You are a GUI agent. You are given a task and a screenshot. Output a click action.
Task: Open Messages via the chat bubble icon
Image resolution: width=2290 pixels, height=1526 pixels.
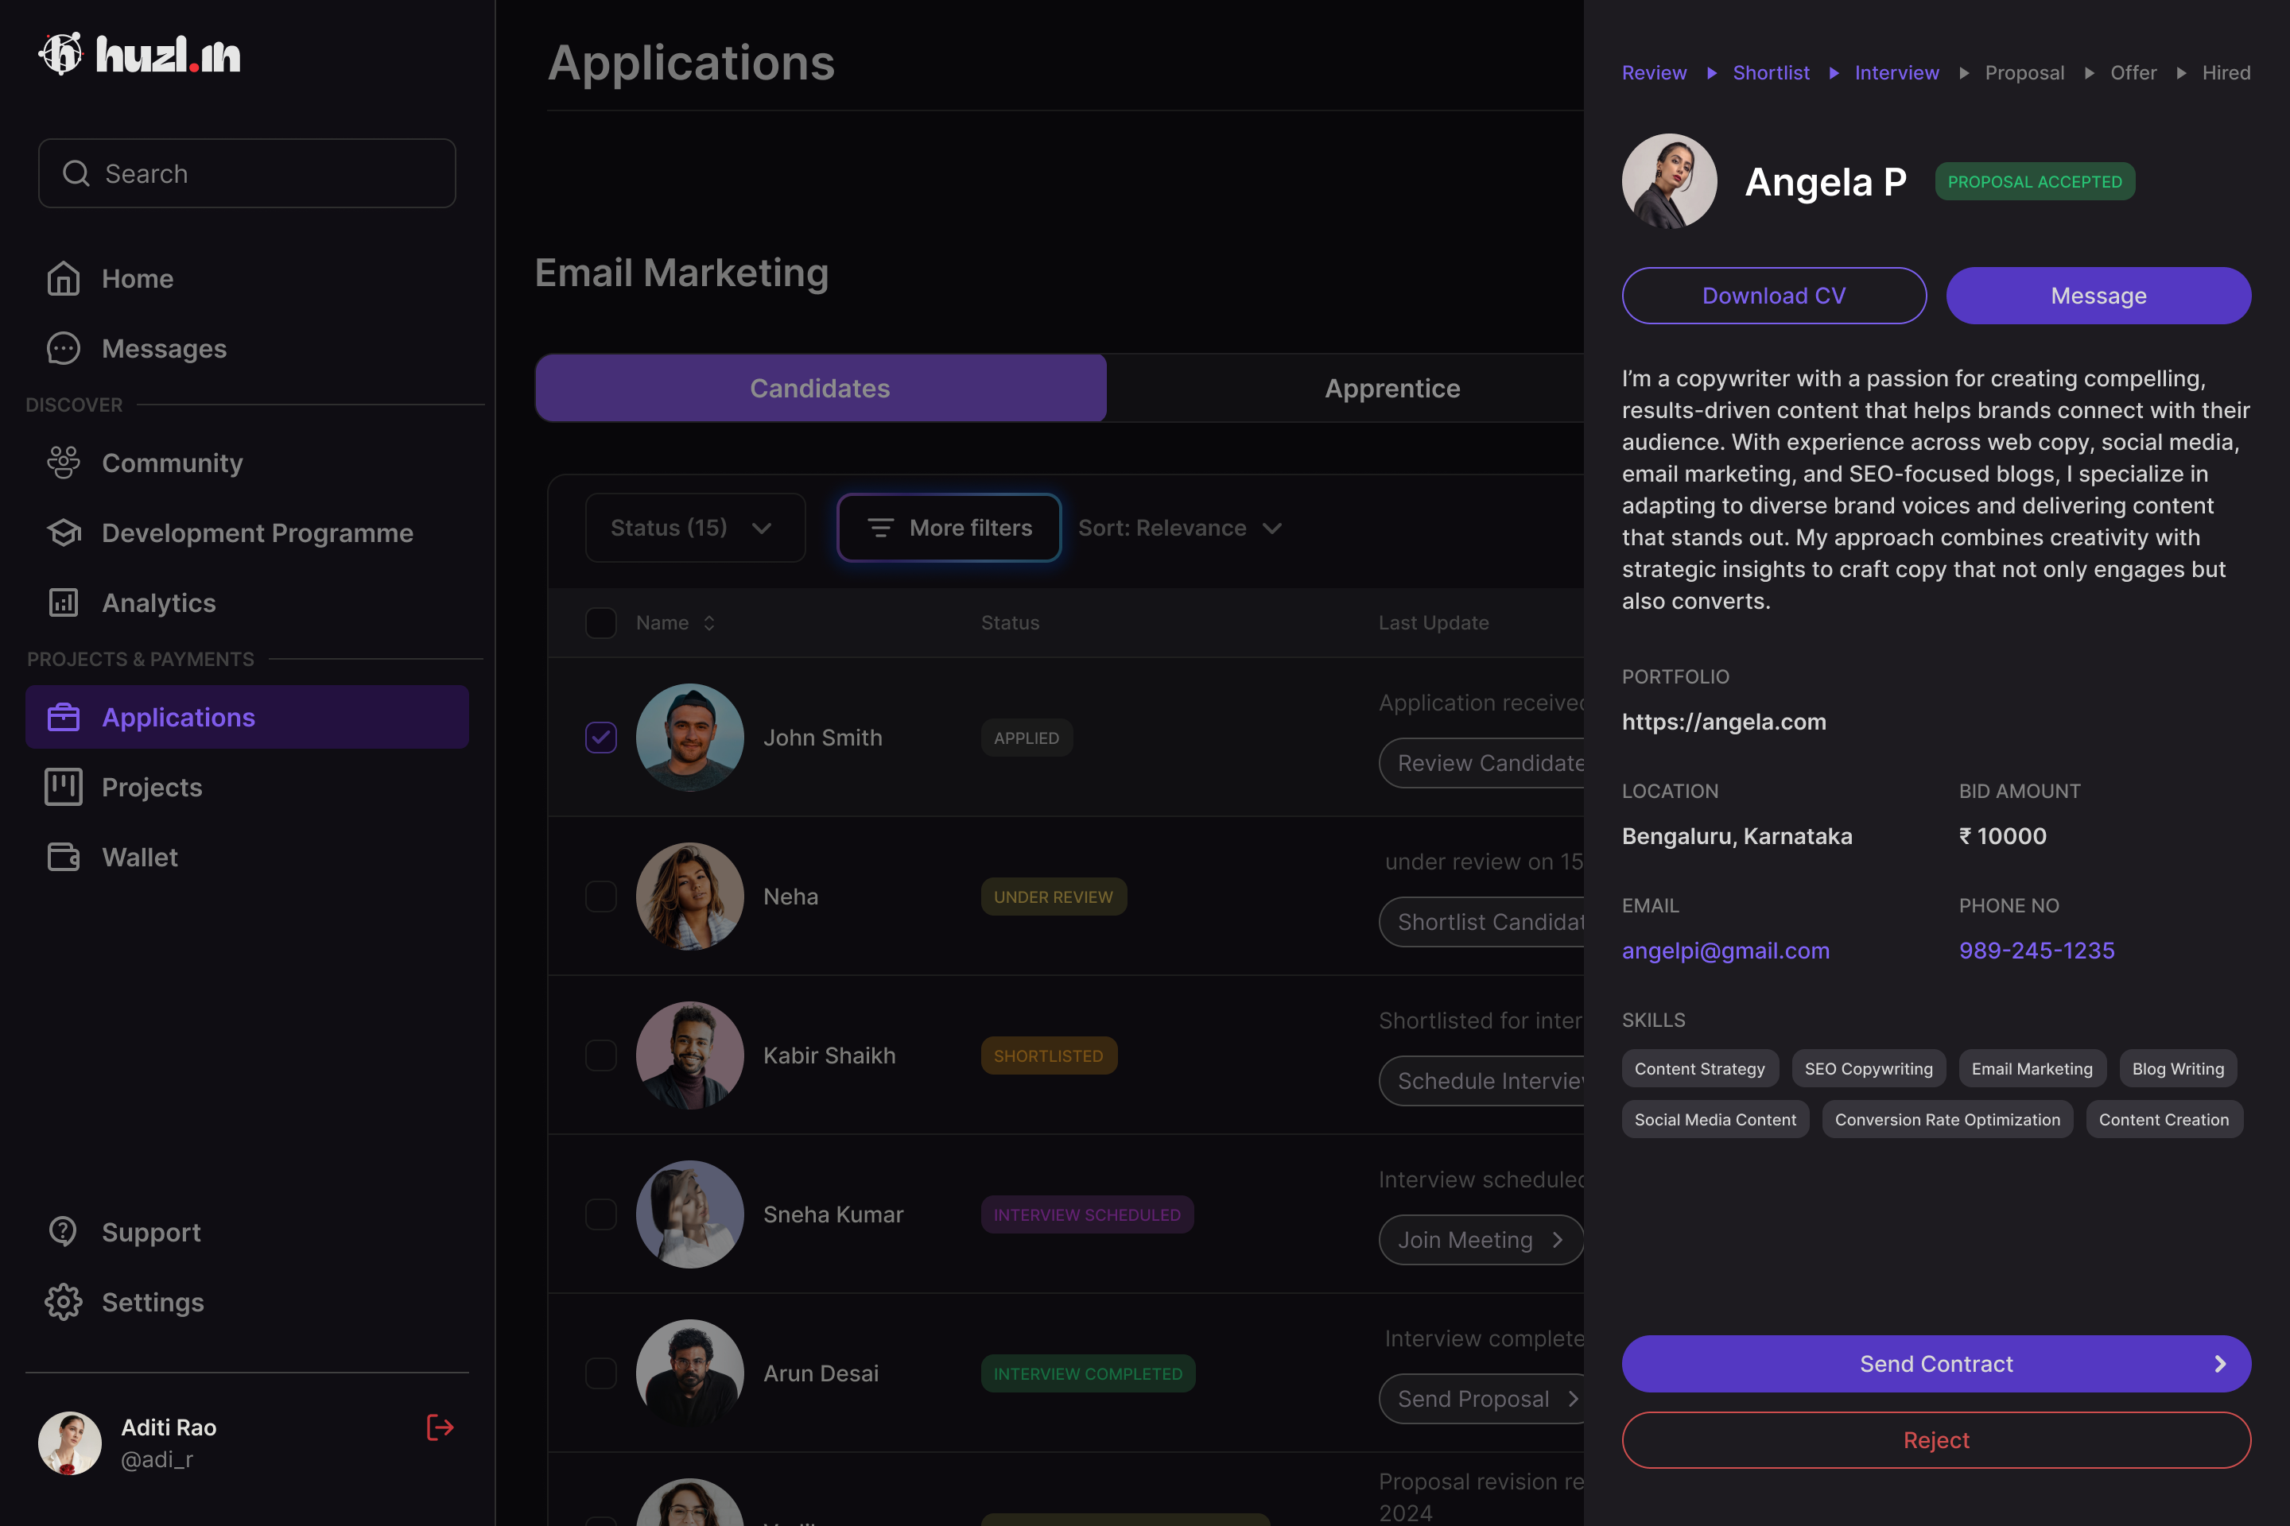click(64, 350)
